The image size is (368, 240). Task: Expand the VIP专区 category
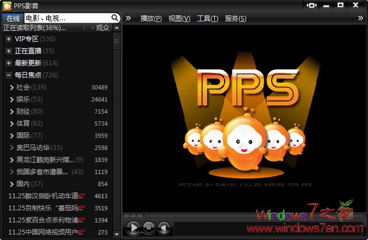[x=9, y=39]
